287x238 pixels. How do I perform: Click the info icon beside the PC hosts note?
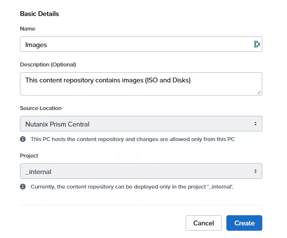click(23, 139)
